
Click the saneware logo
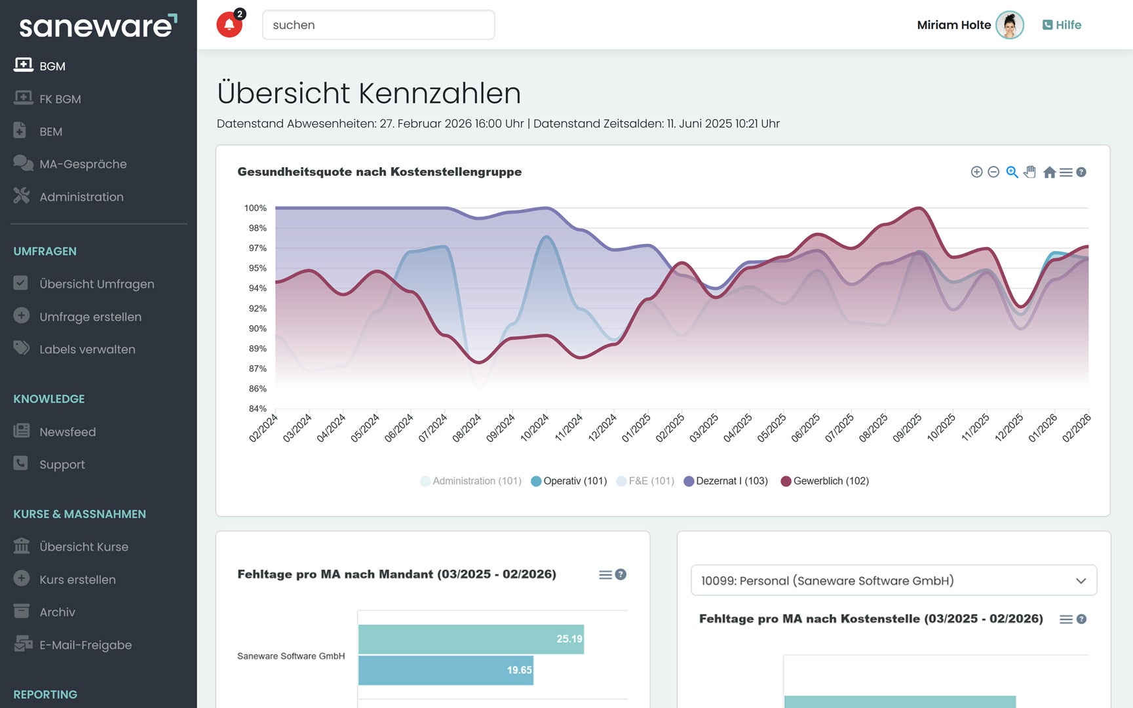tap(98, 26)
